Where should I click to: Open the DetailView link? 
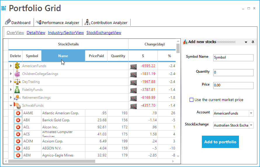click(36, 33)
